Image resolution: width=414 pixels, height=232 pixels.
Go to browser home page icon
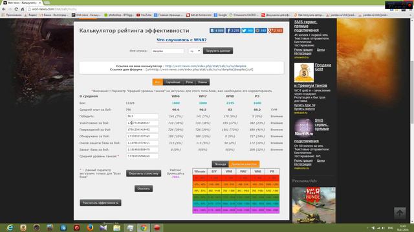23,9
